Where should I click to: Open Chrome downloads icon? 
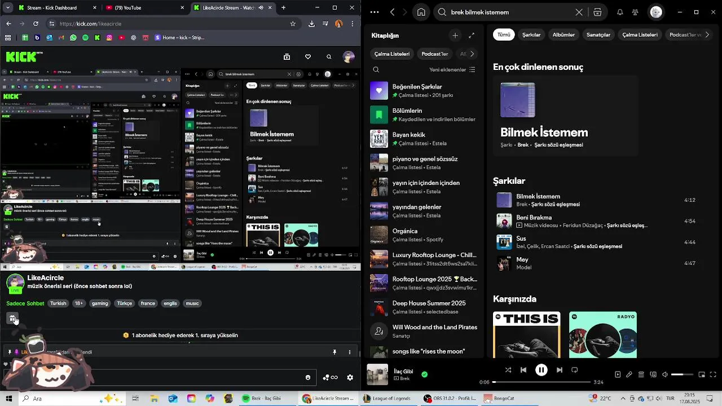pyautogui.click(x=311, y=24)
